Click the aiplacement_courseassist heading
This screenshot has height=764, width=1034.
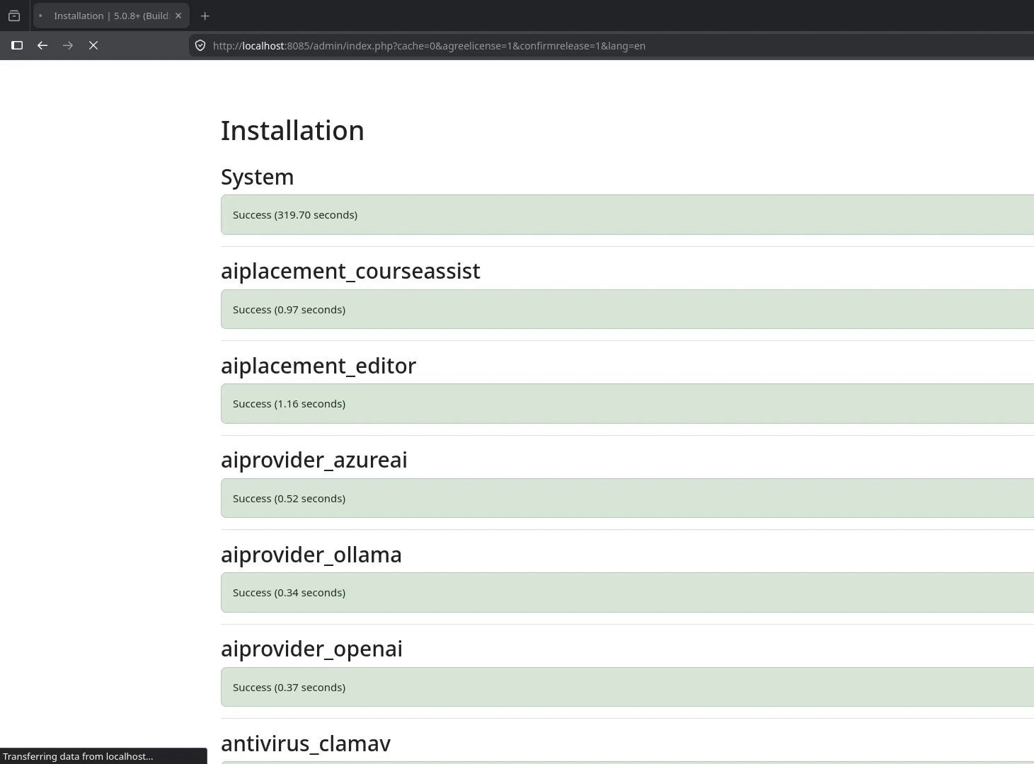350,271
